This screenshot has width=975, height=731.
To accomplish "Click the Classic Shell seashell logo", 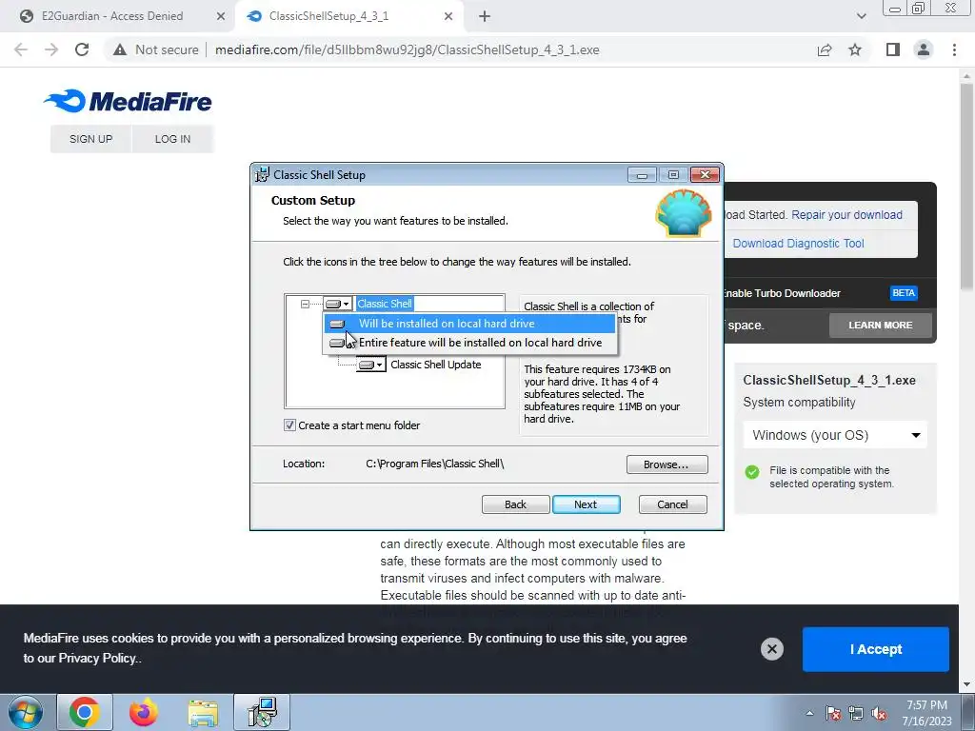I will coord(684,213).
